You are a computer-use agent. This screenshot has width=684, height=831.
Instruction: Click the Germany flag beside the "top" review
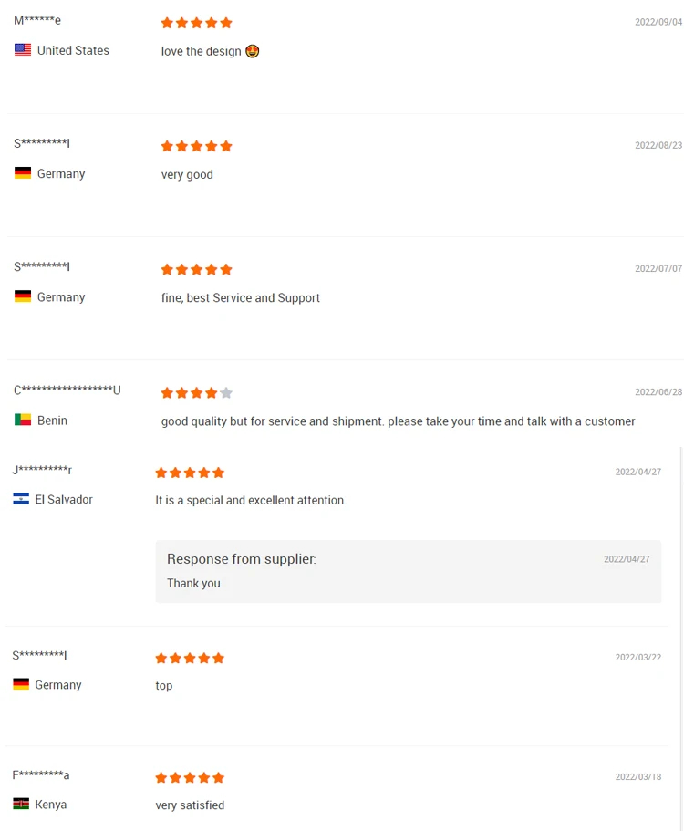[21, 684]
